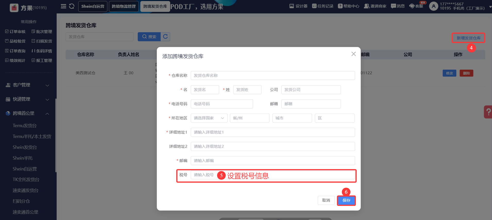This screenshot has width=492, height=220.
Task: Open 客服 customer service
Action: click(416, 6)
